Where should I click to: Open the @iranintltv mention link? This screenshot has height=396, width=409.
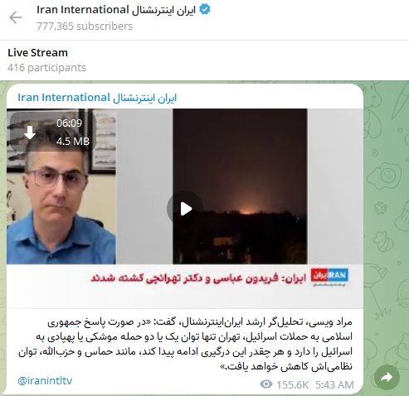pos(45,380)
